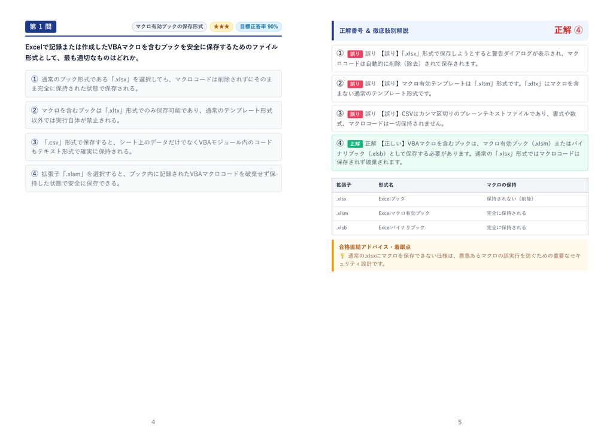Click the red 誤り tag in explanation ②
The image size is (613, 435).
coord(354,84)
